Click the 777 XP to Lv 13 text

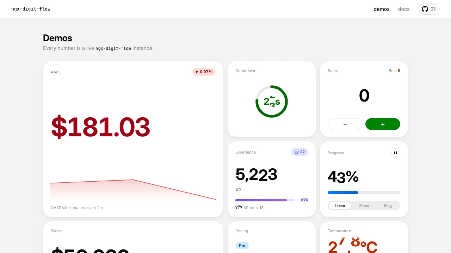(249, 207)
